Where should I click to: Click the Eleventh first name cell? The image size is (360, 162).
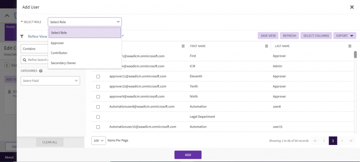(x=196, y=77)
